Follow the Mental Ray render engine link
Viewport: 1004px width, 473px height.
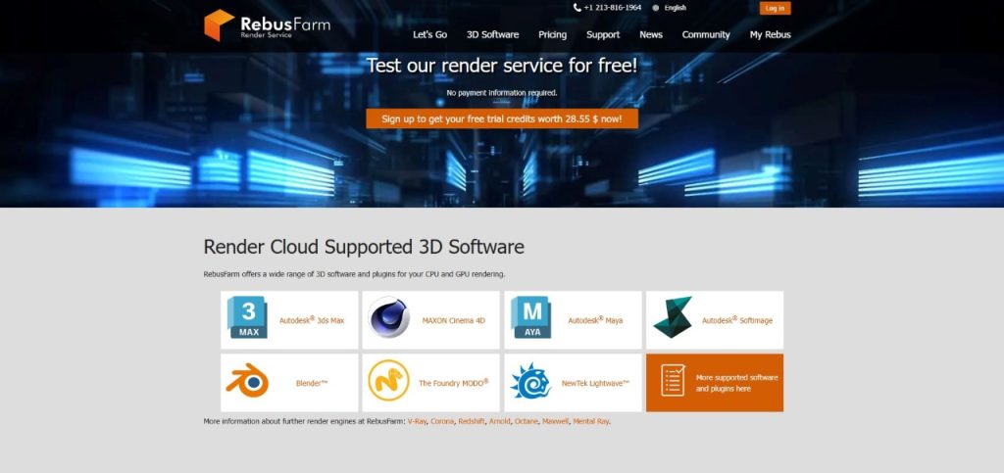(590, 422)
